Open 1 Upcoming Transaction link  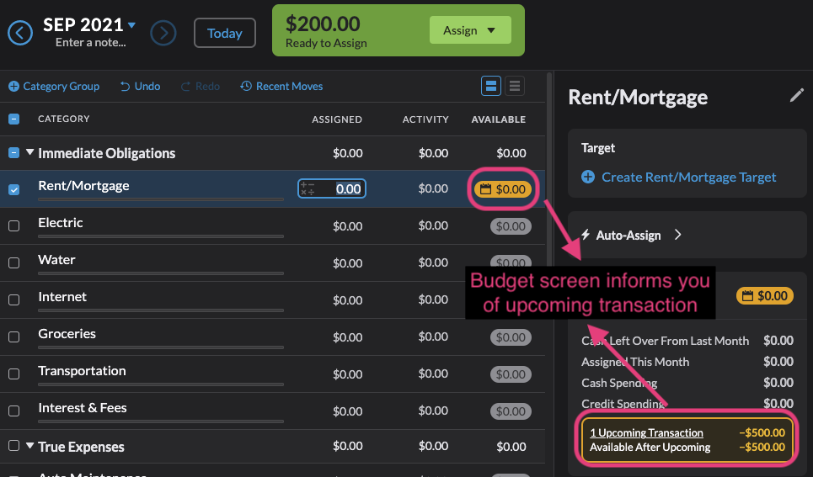tap(646, 432)
